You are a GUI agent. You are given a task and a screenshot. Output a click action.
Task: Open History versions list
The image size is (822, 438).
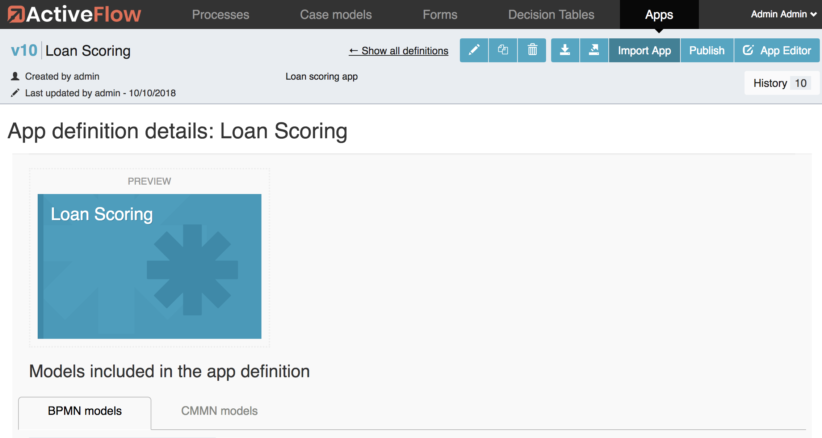781,83
